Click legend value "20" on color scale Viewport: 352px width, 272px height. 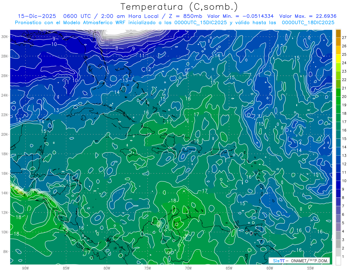[x=344, y=97]
